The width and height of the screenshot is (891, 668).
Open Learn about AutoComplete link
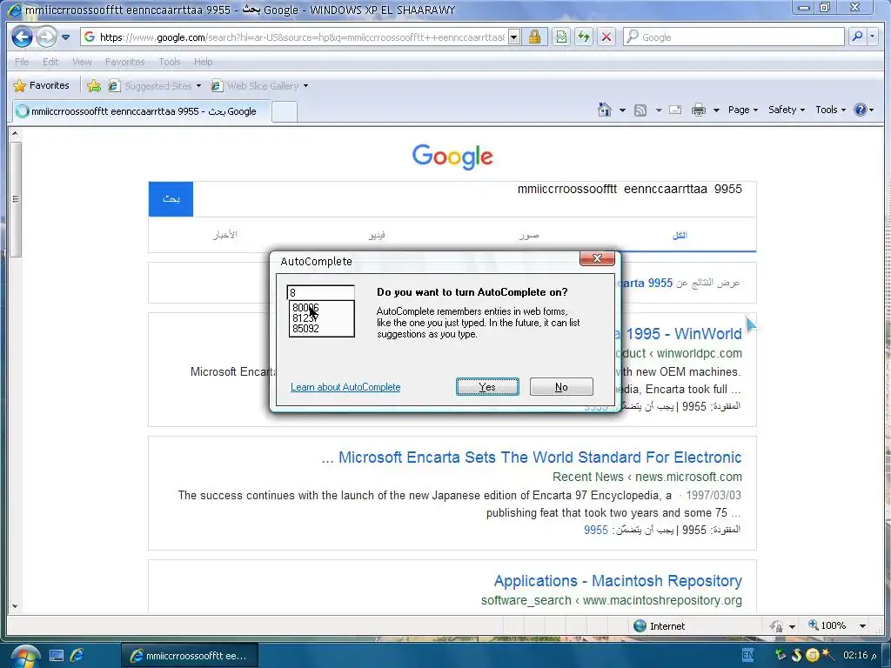(345, 387)
